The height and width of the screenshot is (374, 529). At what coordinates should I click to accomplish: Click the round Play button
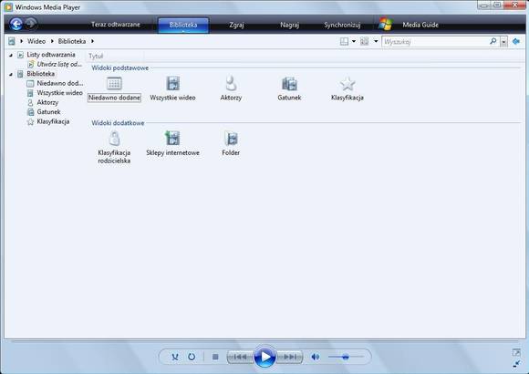[x=265, y=357]
